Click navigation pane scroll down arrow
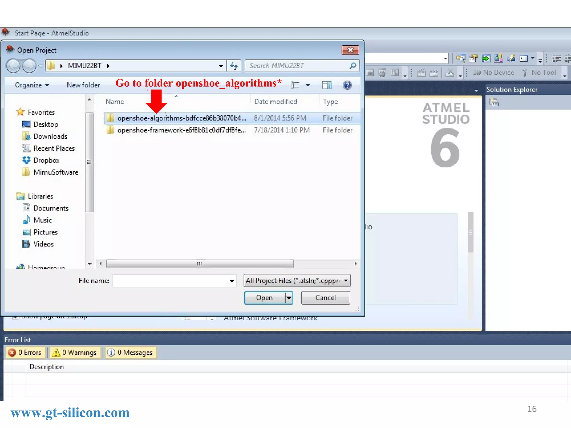Viewport: 571px width, 428px height. [x=89, y=264]
